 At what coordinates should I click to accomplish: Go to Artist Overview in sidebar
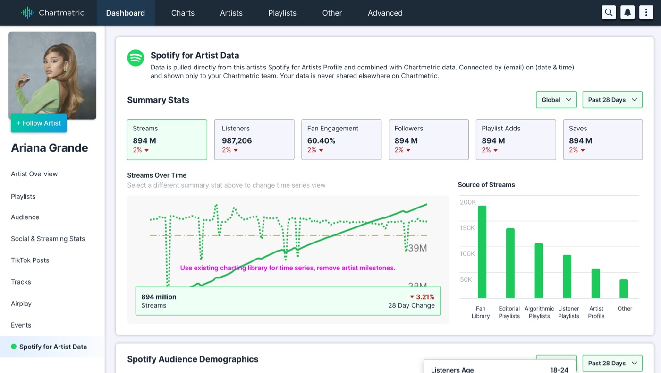tap(34, 174)
